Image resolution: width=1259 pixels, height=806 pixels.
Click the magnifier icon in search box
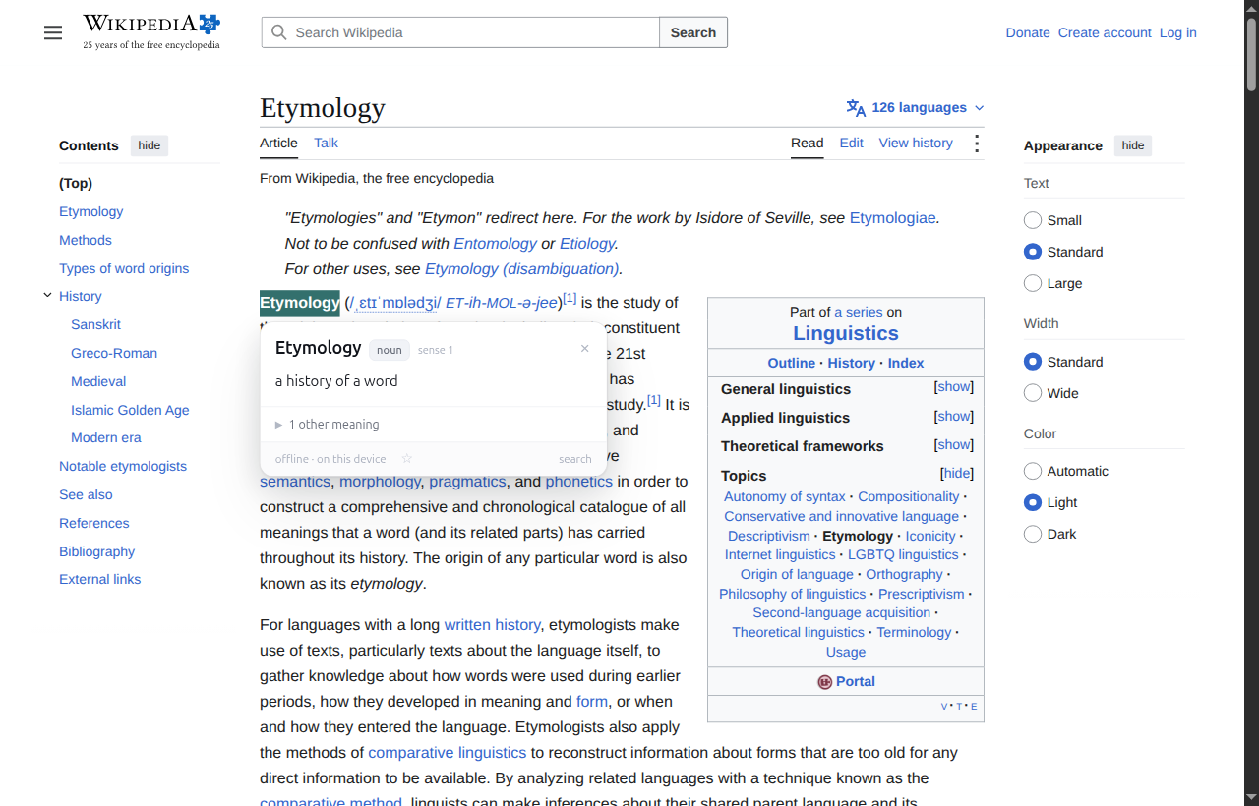click(279, 32)
